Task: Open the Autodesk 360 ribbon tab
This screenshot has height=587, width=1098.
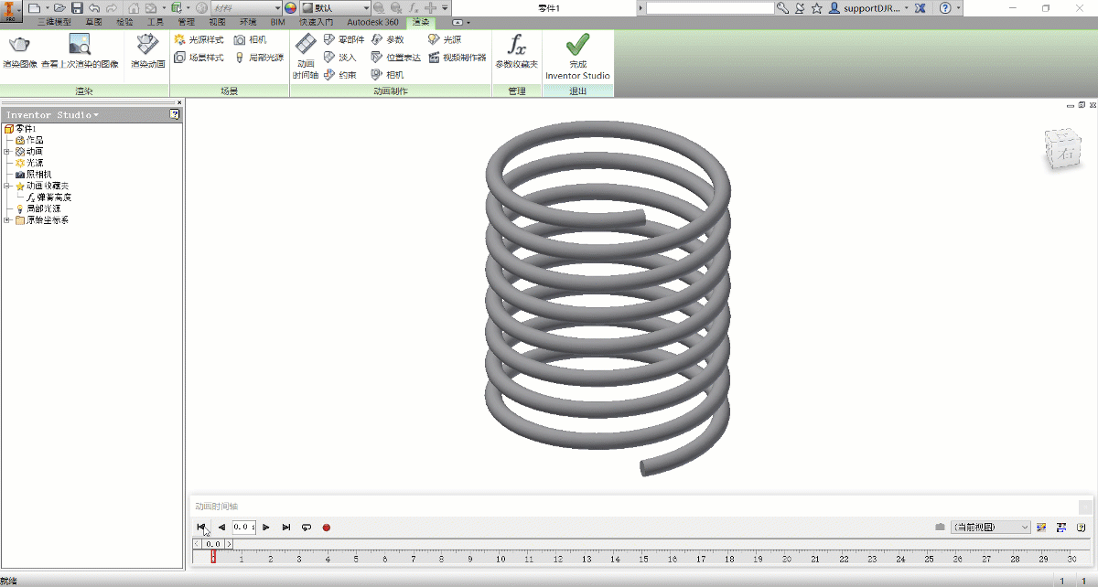Action: 371,21
